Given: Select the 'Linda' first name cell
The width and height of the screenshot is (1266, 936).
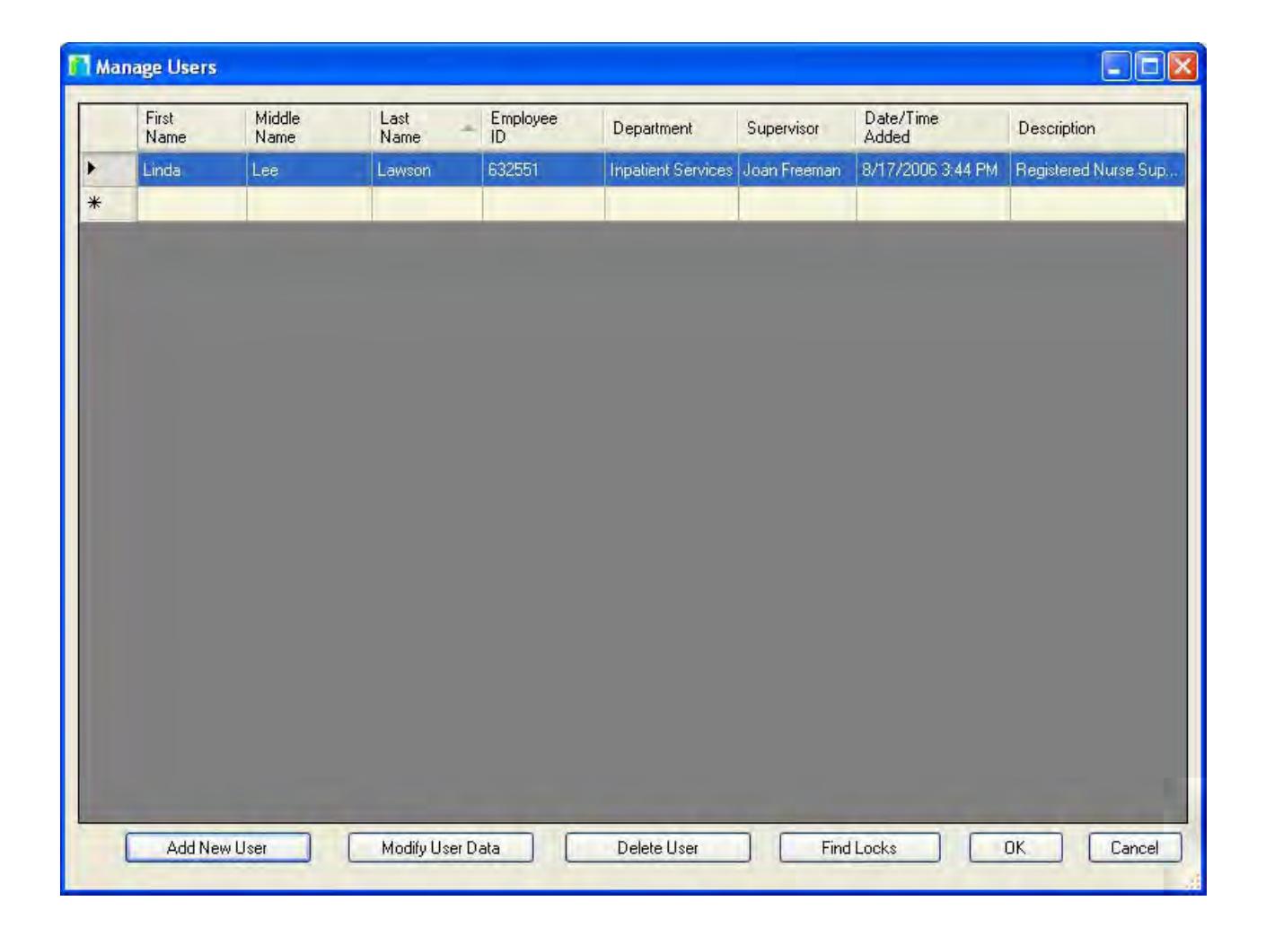Looking at the screenshot, I should tap(191, 170).
